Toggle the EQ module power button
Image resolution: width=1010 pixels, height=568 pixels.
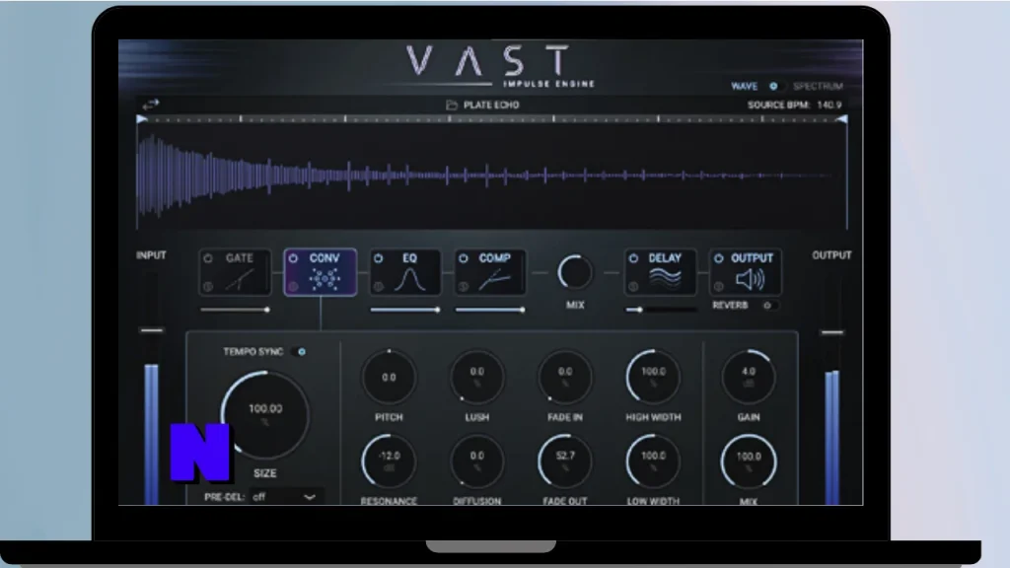(x=378, y=258)
